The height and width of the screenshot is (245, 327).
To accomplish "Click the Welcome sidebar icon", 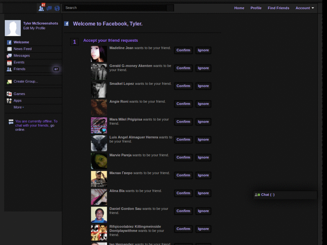I will point(9,42).
